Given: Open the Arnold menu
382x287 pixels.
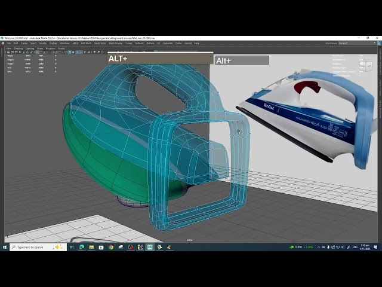Looking at the screenshot, I should coord(188,43).
